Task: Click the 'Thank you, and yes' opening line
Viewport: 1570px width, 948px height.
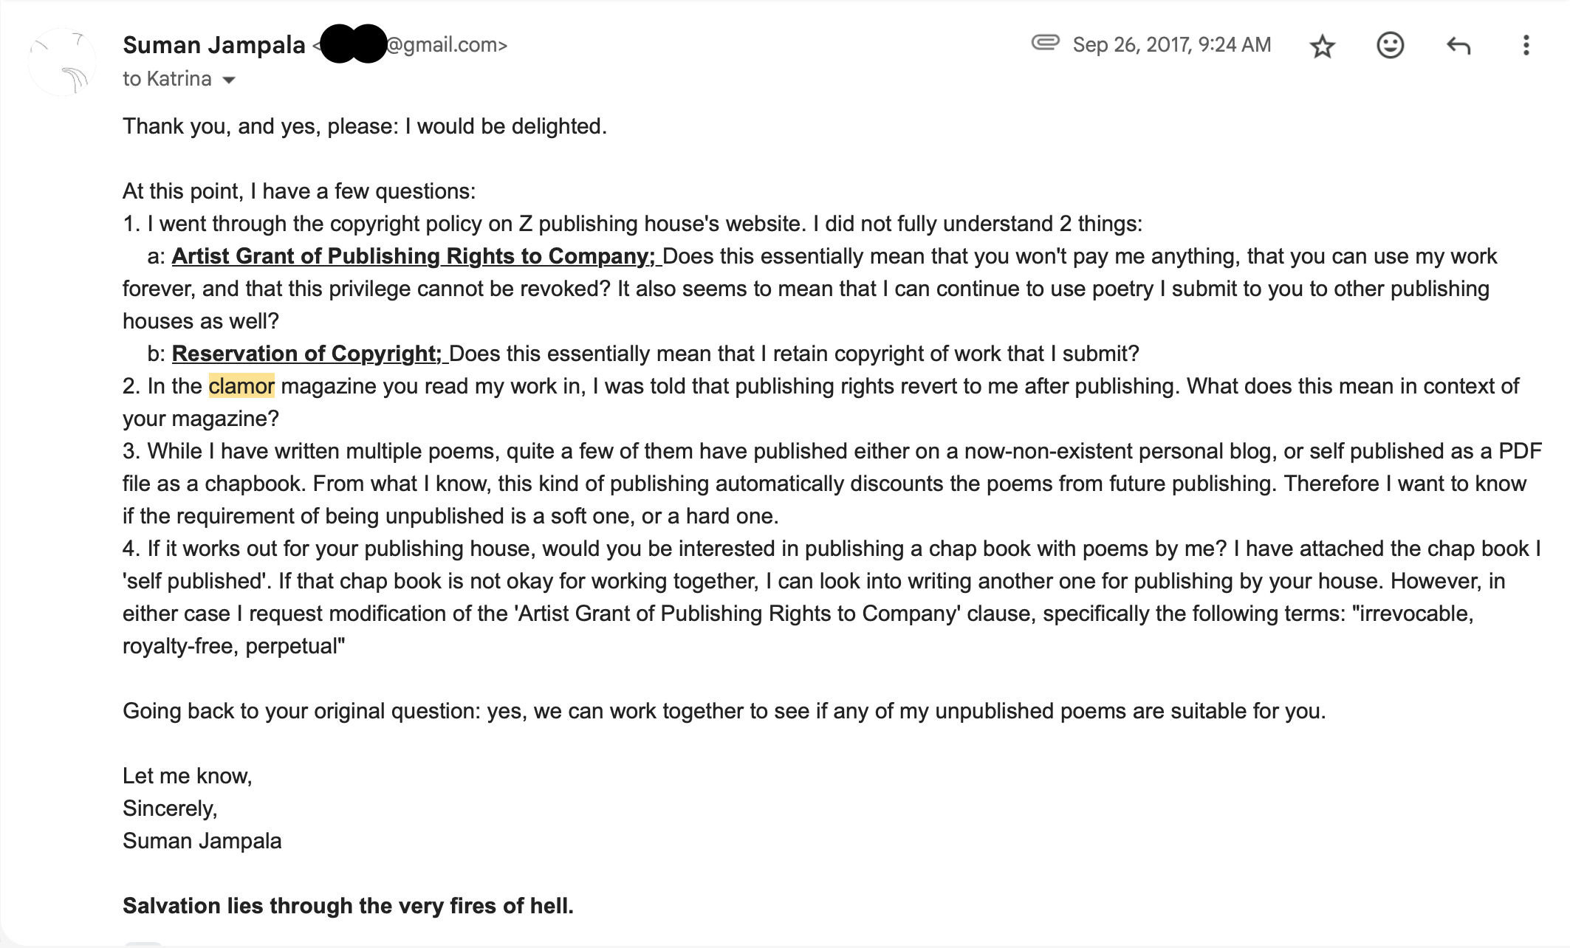Action: [x=365, y=126]
